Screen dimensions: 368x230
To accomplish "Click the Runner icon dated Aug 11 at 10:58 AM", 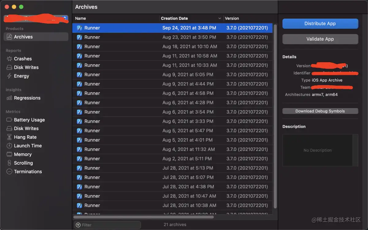I will pyautogui.click(x=79, y=56).
